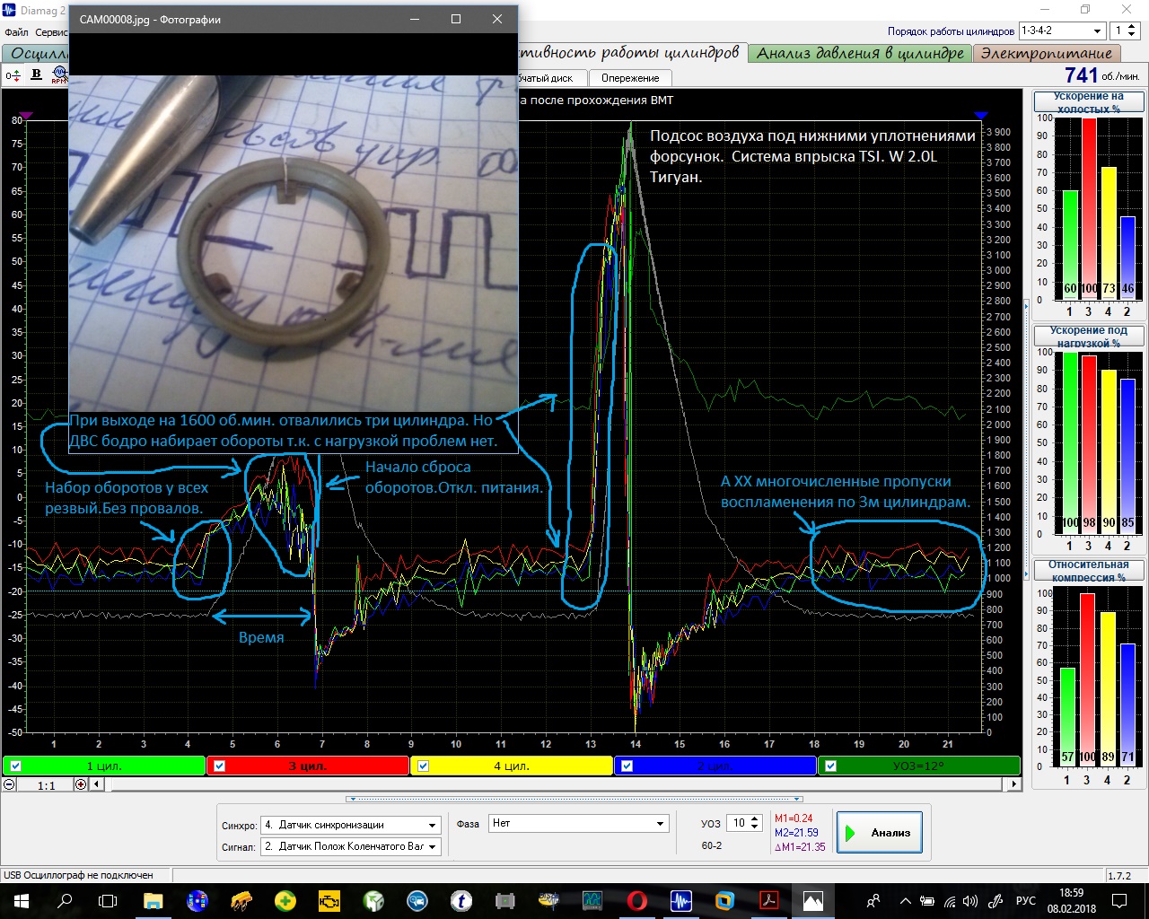This screenshot has width=1149, height=919.
Task: Click the green plus-cross taskbar icon
Action: pos(285,901)
